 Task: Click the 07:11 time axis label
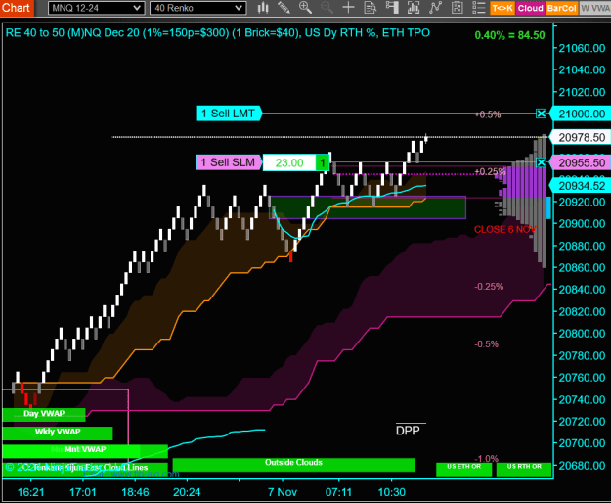coord(338,492)
